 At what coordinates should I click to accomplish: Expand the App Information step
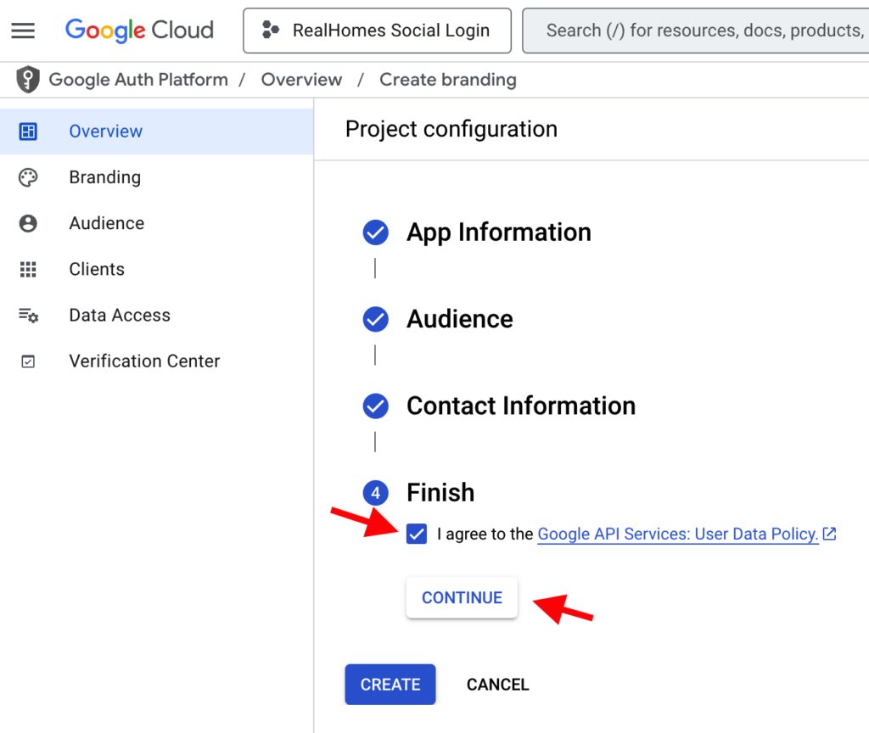499,232
